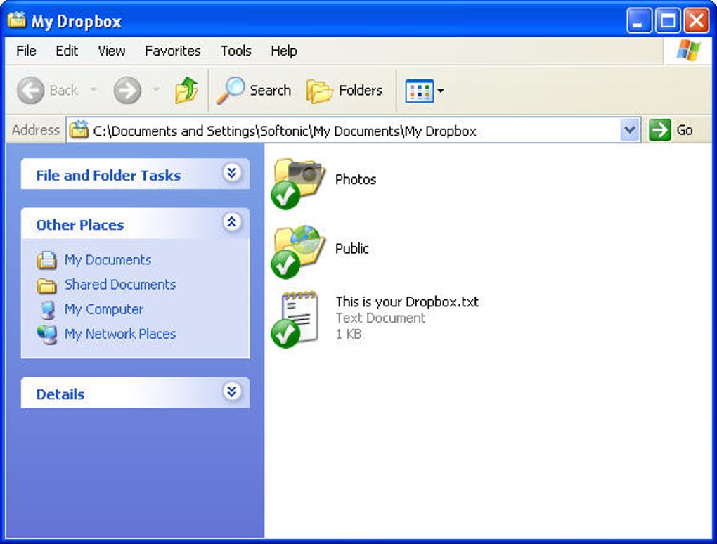Collapse the Other Places panel
This screenshot has height=544, width=717.
coord(232,222)
